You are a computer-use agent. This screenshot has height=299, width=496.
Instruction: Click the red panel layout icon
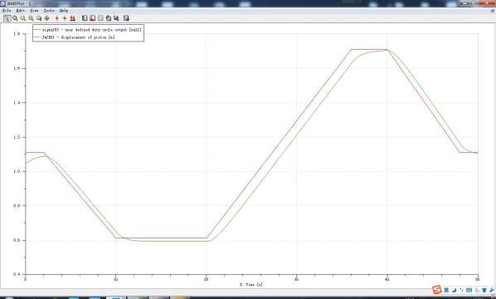(x=92, y=18)
